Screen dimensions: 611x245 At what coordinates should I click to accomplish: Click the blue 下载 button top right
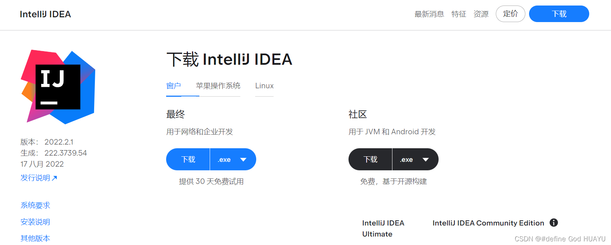tap(559, 14)
